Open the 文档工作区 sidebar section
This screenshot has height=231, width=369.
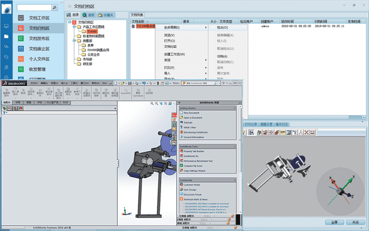coord(39,18)
